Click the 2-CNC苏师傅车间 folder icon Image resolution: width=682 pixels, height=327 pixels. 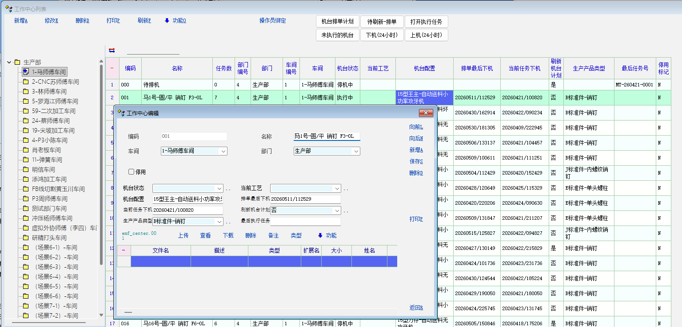pyautogui.click(x=26, y=82)
